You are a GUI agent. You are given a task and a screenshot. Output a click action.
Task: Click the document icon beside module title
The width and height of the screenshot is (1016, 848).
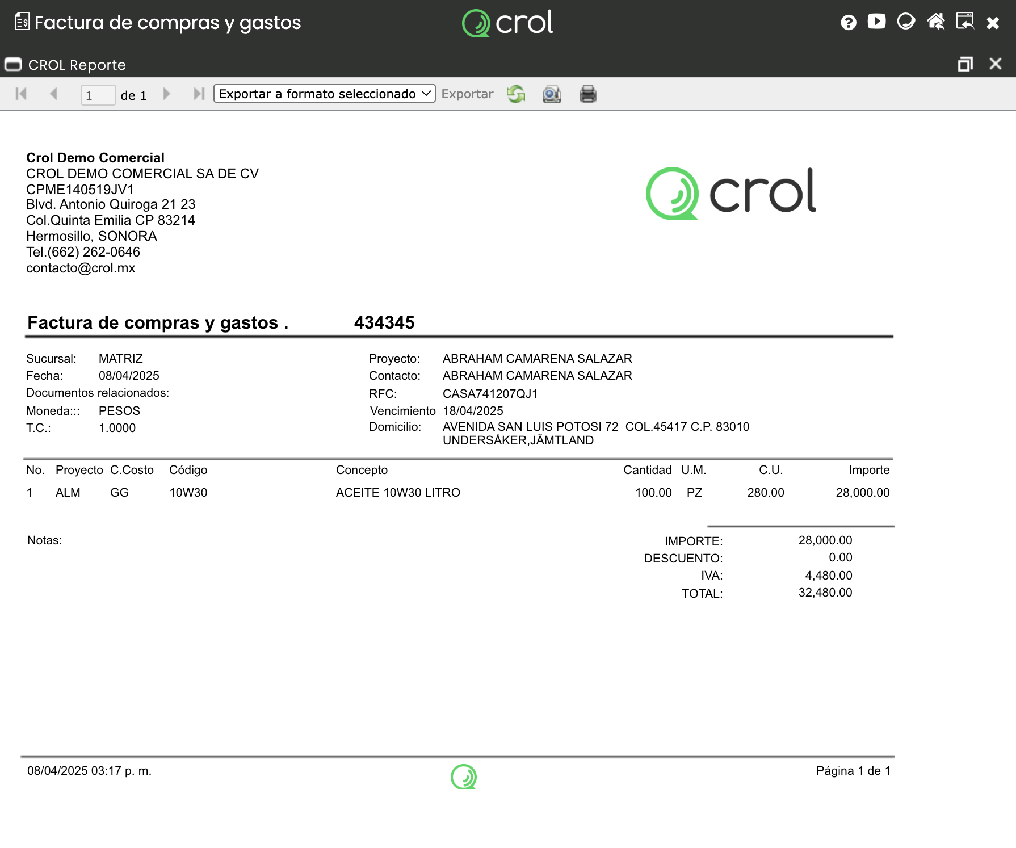click(x=22, y=22)
